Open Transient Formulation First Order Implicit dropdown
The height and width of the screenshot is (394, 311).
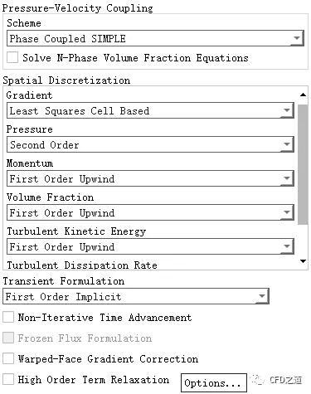tap(136, 296)
